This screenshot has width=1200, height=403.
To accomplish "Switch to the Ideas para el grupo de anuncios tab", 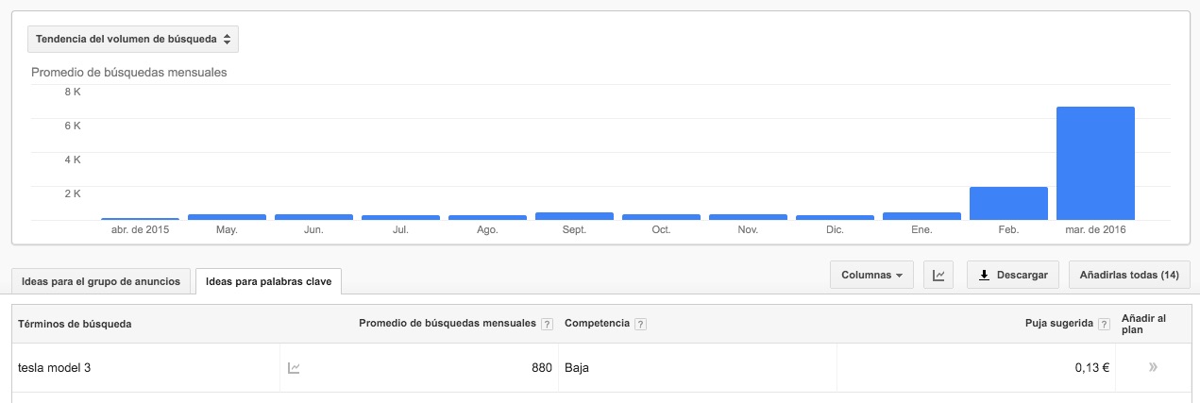I will [x=101, y=281].
